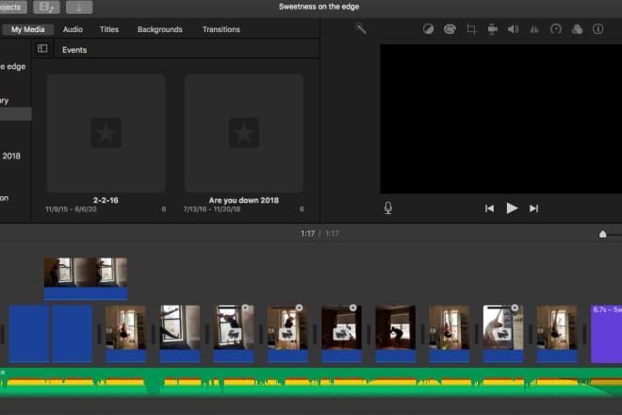Open the stabilization camera tool
622x415 pixels.
pos(492,29)
